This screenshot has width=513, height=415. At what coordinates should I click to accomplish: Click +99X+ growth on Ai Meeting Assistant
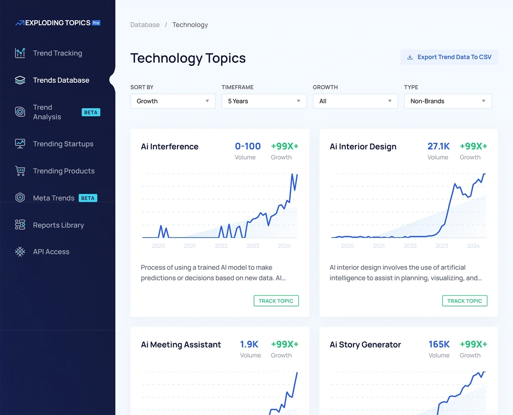click(285, 344)
